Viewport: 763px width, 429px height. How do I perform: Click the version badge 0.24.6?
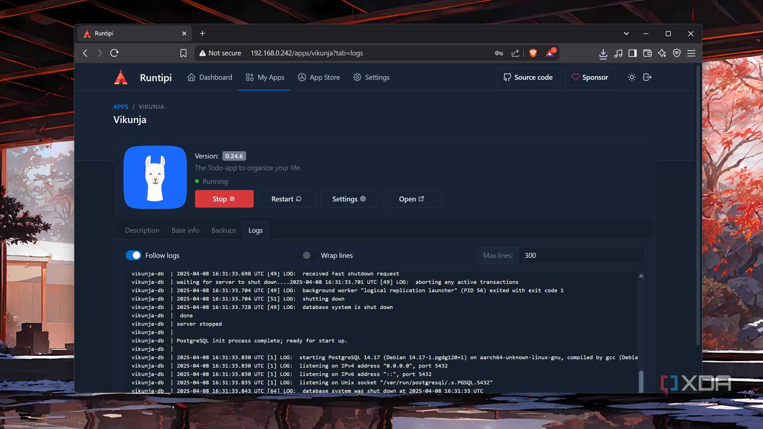[234, 156]
